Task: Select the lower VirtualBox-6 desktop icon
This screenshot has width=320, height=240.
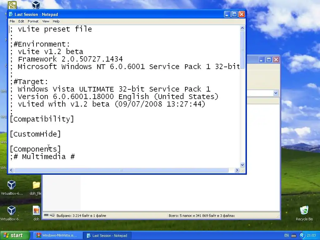Action: pos(12,213)
